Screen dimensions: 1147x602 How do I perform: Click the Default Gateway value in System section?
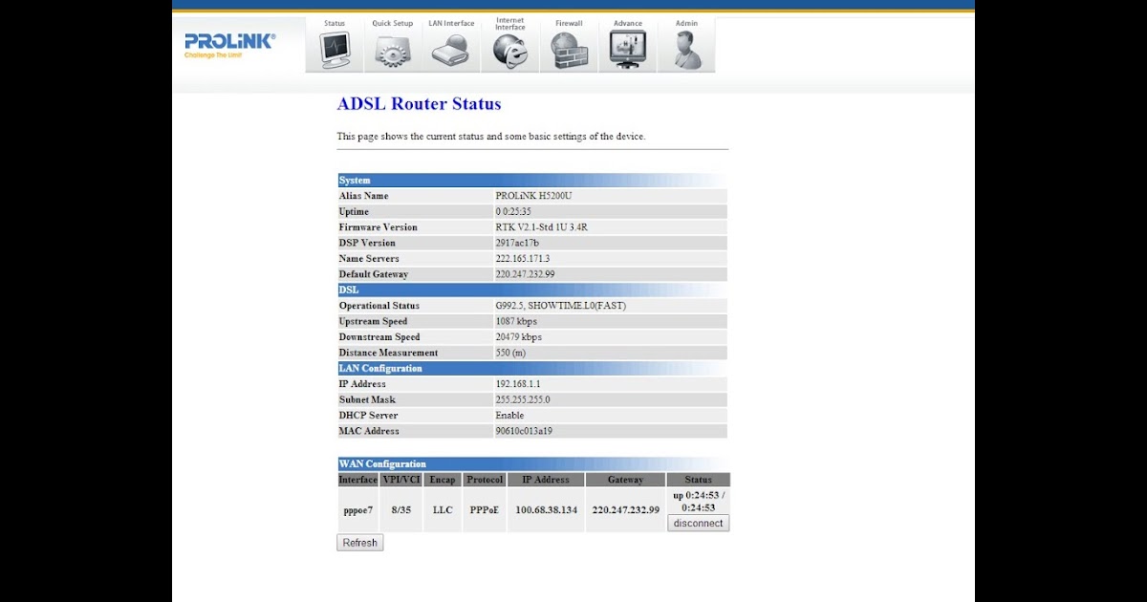[x=525, y=274]
